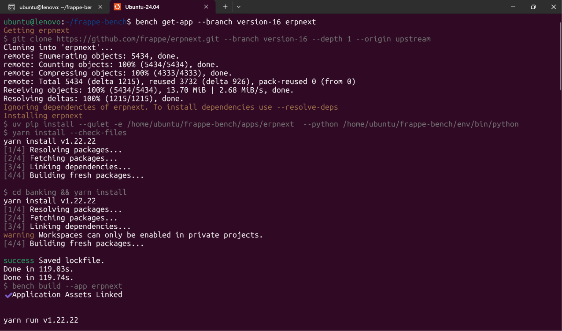Minimize the terminal window
This screenshot has height=331, width=562.
pos(513,7)
